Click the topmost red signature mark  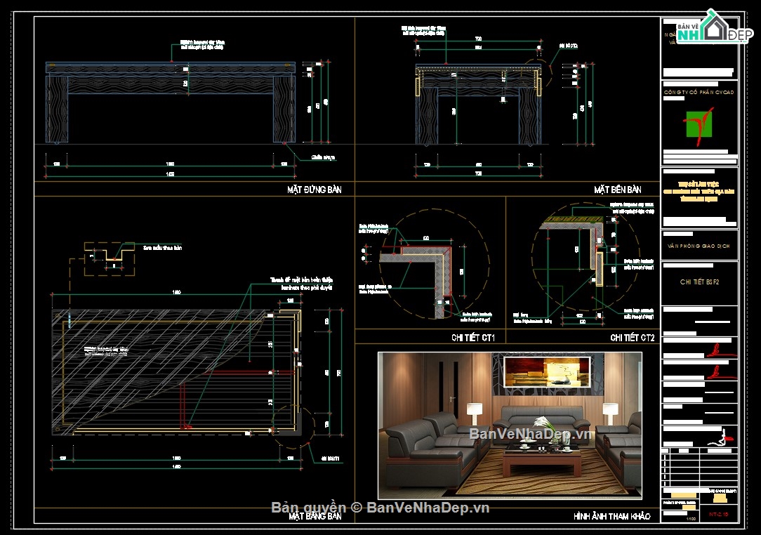[x=717, y=348]
